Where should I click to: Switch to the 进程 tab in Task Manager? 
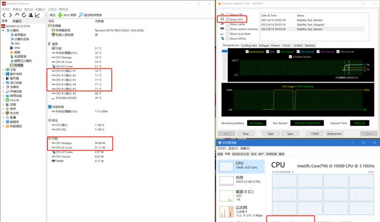point(220,154)
